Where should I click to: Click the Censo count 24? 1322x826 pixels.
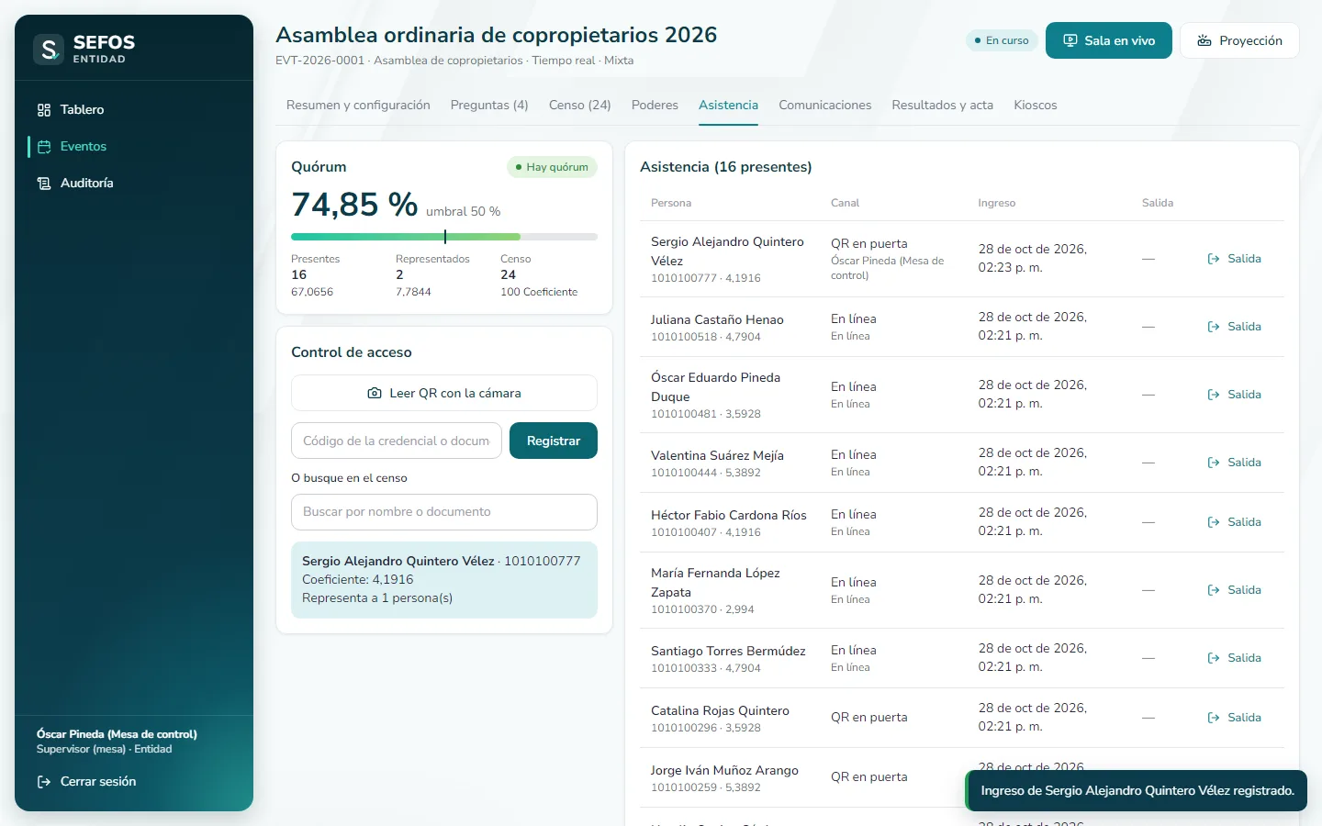click(x=508, y=274)
